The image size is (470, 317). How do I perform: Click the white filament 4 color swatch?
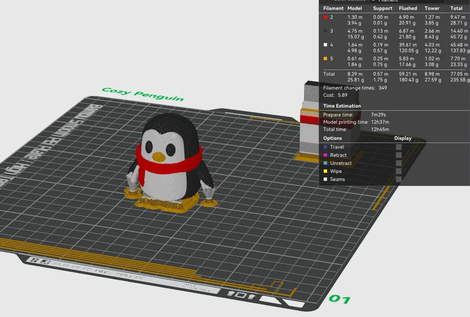326,45
